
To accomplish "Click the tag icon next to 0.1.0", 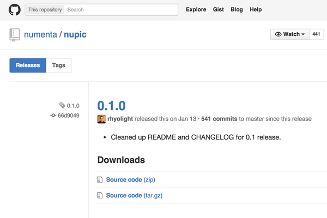I will pyautogui.click(x=62, y=105).
